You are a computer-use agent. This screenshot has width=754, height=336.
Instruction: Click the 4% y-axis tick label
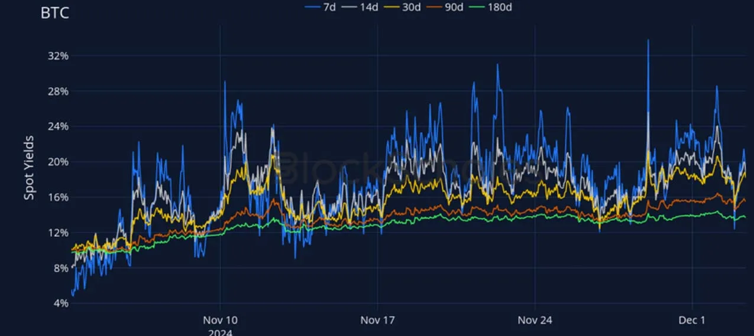coord(62,304)
